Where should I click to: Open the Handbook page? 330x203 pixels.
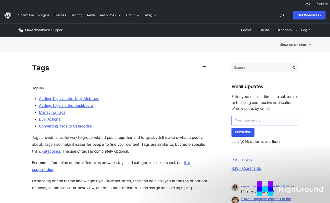tap(284, 30)
